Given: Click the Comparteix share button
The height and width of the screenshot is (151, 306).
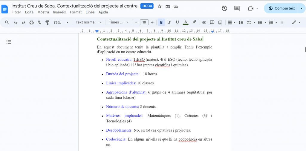Looking at the screenshot, I should [x=281, y=8].
